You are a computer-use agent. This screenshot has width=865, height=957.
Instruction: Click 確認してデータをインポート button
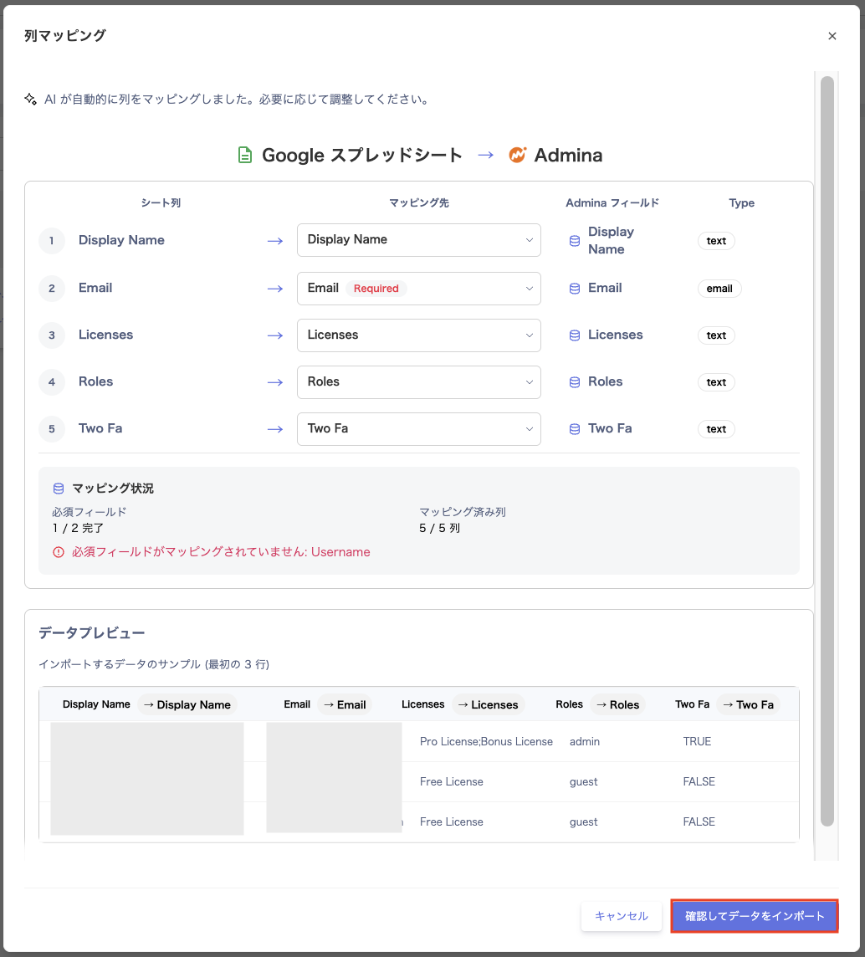[754, 916]
